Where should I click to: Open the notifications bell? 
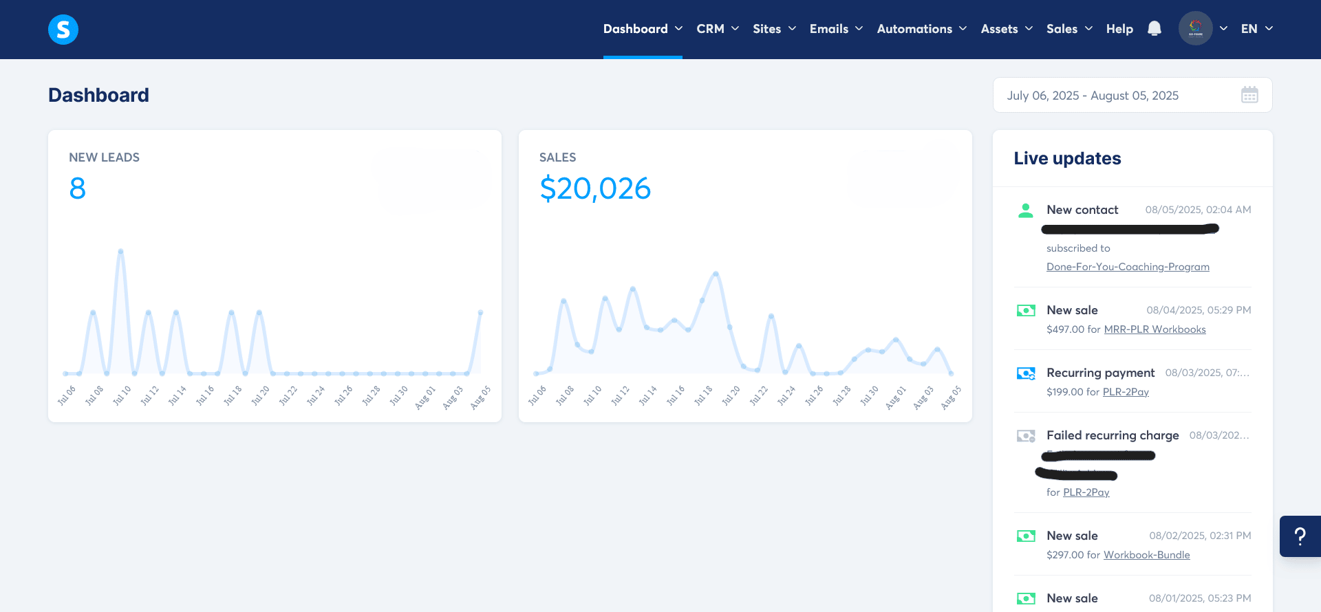coord(1154,29)
